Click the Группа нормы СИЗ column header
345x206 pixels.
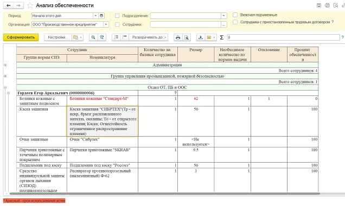[x=42, y=58]
